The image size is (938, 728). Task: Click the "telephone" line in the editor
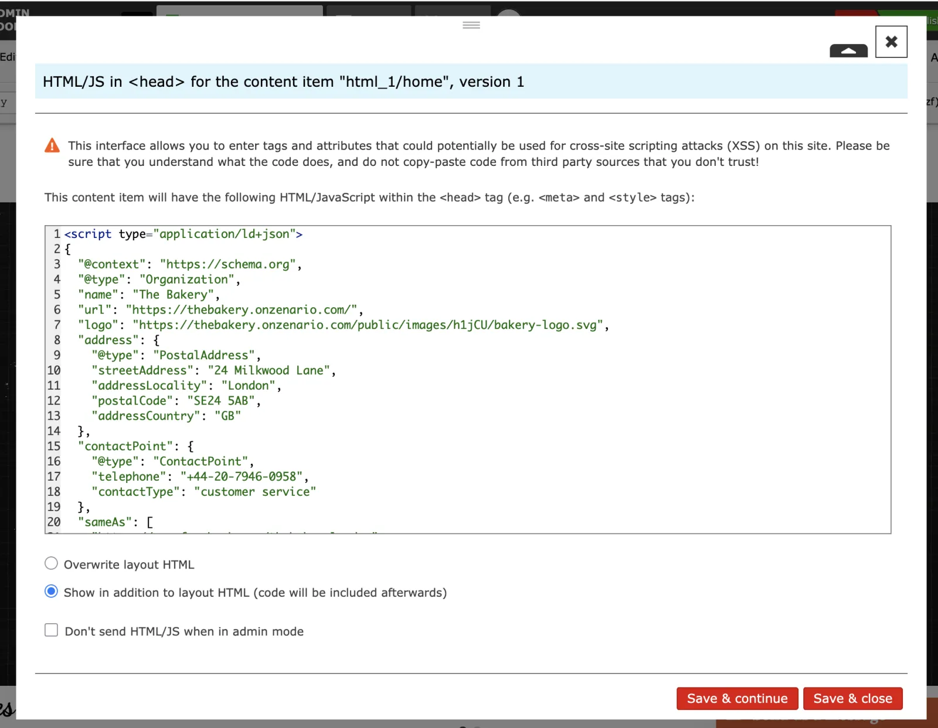[200, 477]
